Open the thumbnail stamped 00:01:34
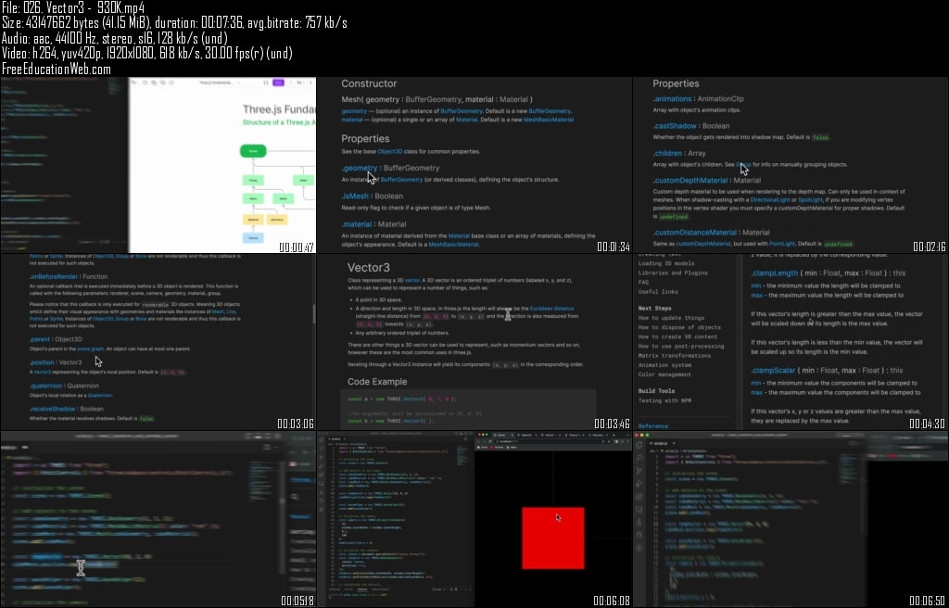 (x=474, y=165)
